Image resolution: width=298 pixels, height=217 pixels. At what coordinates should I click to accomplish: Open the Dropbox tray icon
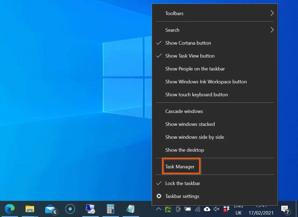[226, 209]
